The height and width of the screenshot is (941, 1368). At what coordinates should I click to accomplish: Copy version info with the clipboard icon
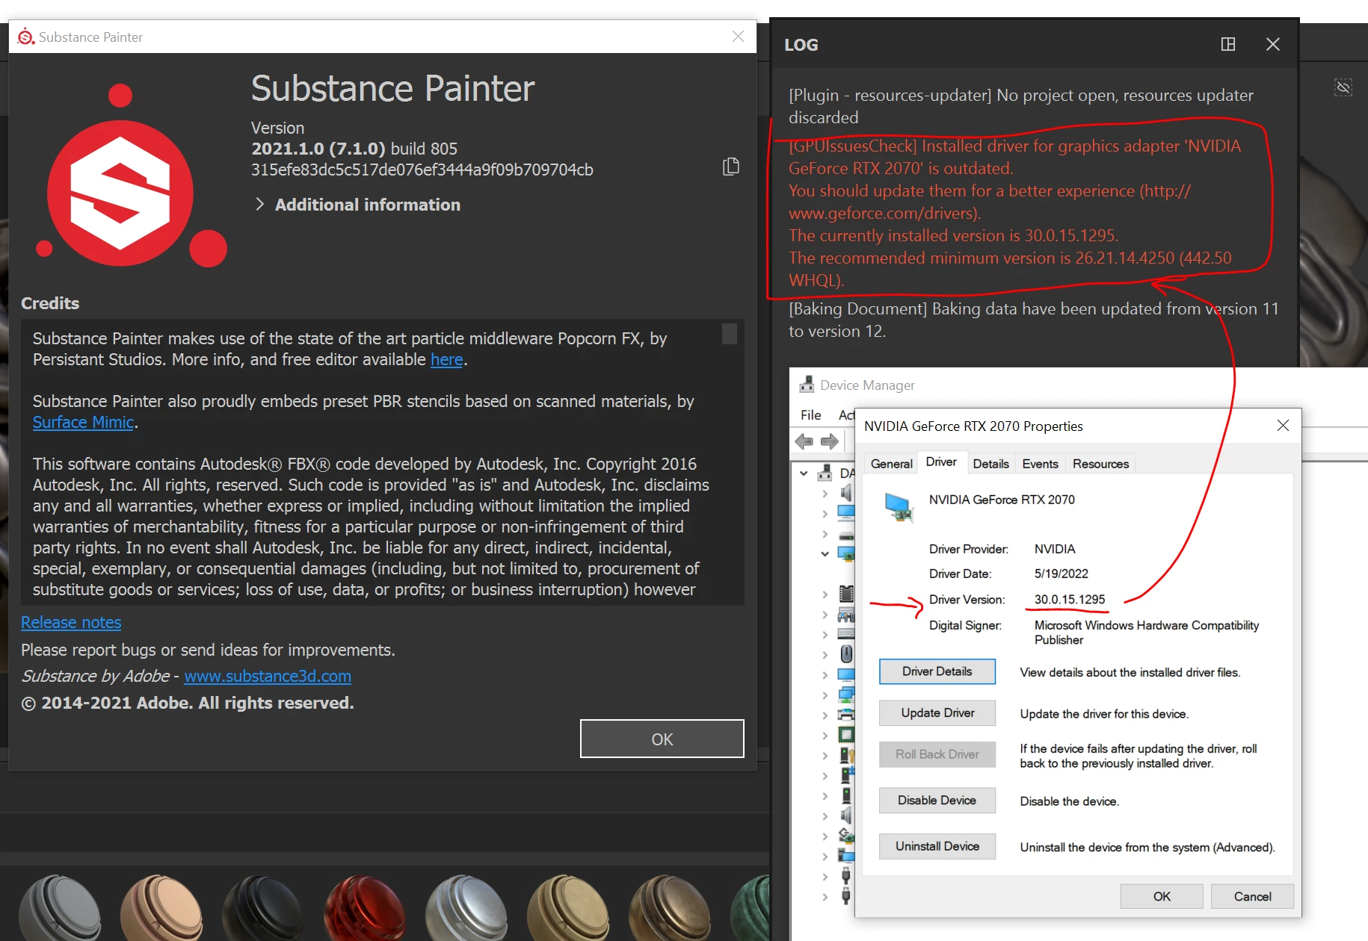point(731,167)
